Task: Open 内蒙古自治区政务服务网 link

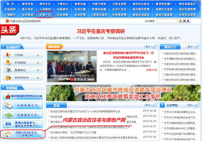Action: pos(25,21)
